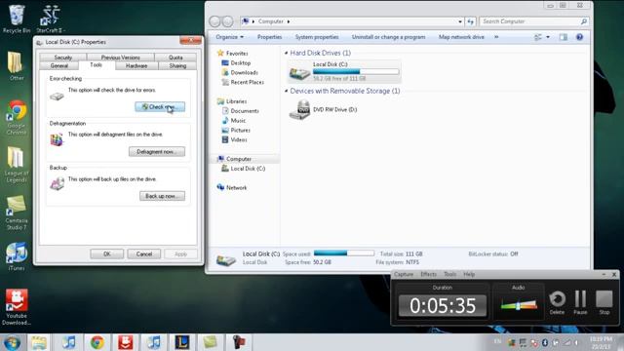
Task: Launch iTunes from the desktop icon
Action: (17, 256)
